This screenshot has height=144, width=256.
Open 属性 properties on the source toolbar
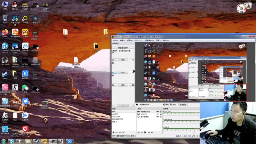166,105
